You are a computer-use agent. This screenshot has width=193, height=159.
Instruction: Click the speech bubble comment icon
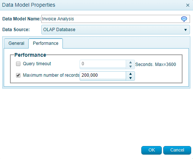pos(184,19)
